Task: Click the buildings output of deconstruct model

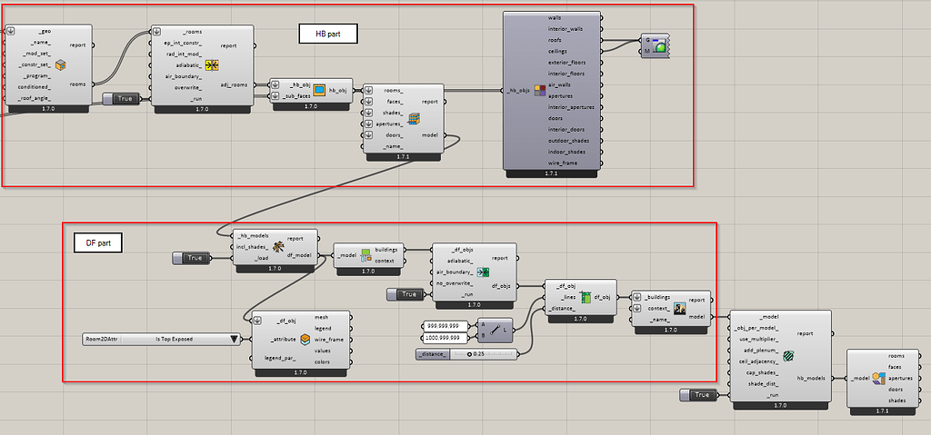Action: (386, 250)
